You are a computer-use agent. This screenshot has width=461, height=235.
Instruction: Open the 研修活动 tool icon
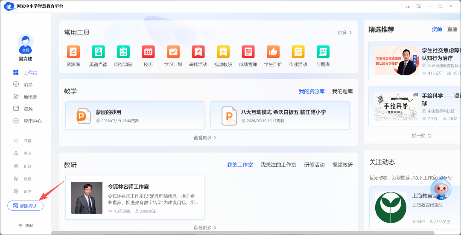198,52
